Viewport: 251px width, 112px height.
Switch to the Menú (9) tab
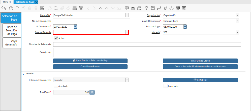pyautogui.click(x=7, y=2)
